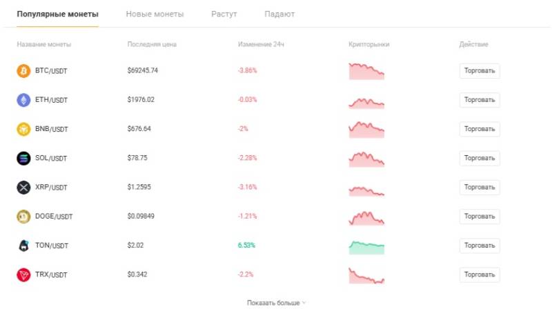Switch to the Новые монеты tab
The width and height of the screenshot is (552, 311).
click(x=155, y=14)
